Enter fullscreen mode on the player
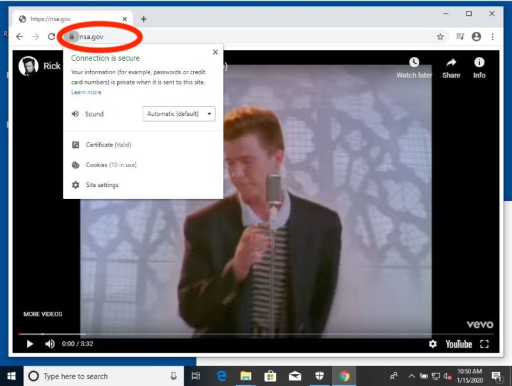The image size is (512, 386). 484,344
